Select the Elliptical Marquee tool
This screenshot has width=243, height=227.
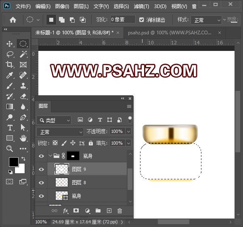23,44
